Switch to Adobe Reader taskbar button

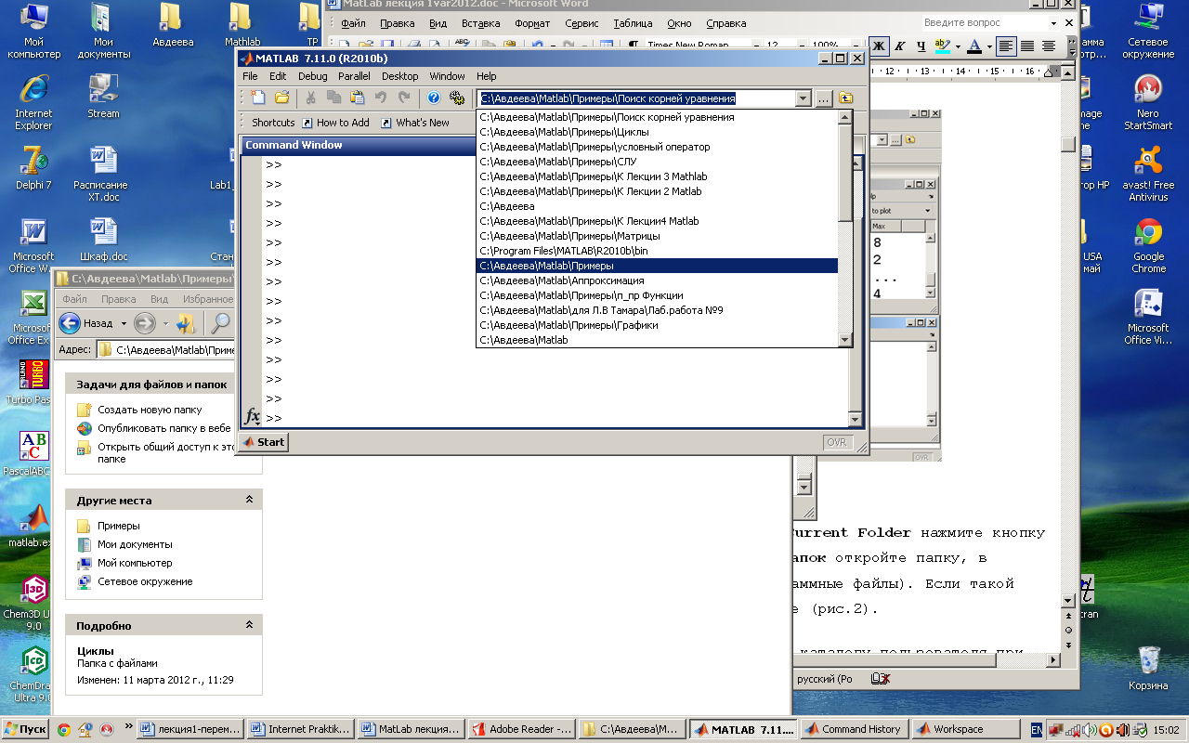tap(522, 729)
